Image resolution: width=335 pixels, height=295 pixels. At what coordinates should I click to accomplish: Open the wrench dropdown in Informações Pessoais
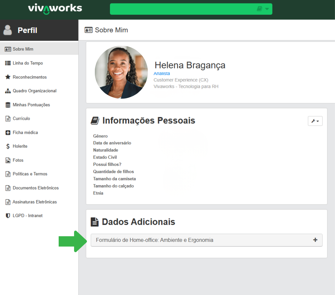[315, 121]
